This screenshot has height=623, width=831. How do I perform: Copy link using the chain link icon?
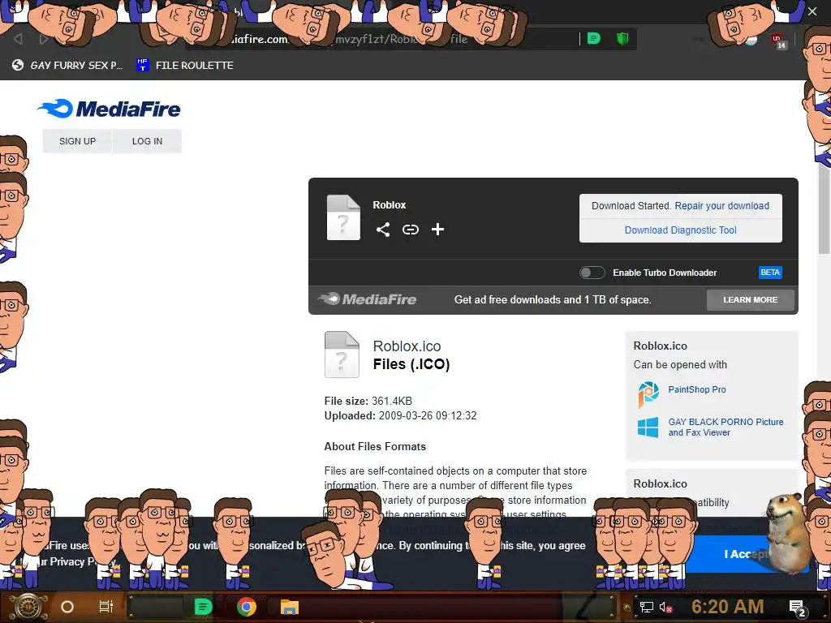tap(410, 230)
